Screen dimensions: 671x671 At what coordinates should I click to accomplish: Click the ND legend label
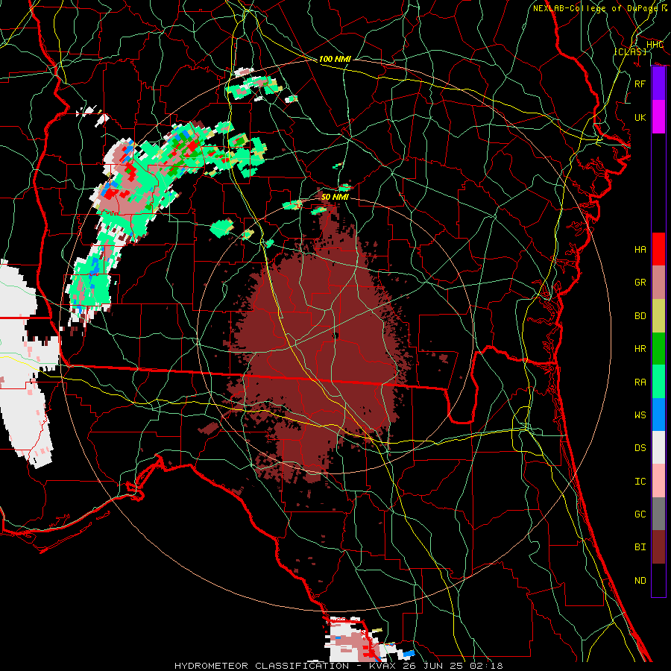click(640, 581)
